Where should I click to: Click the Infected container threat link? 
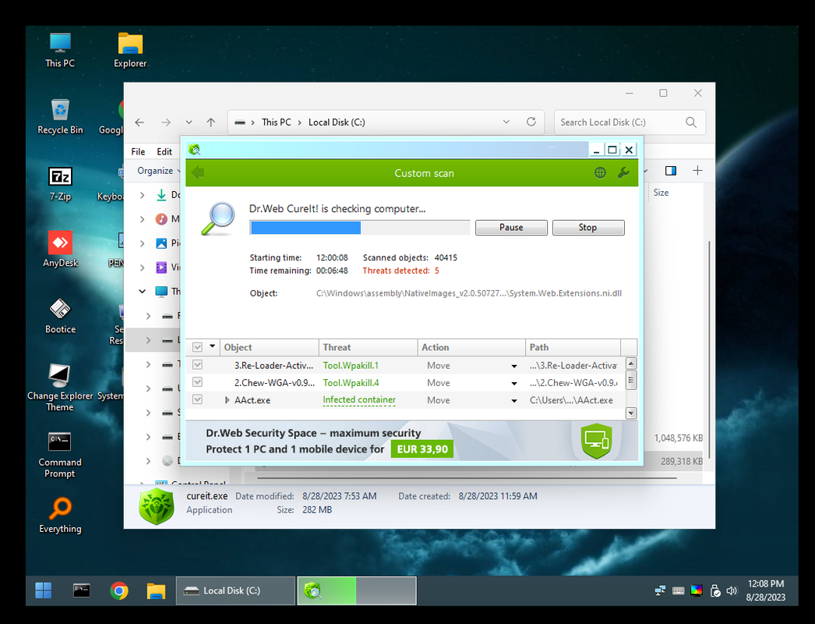[358, 399]
